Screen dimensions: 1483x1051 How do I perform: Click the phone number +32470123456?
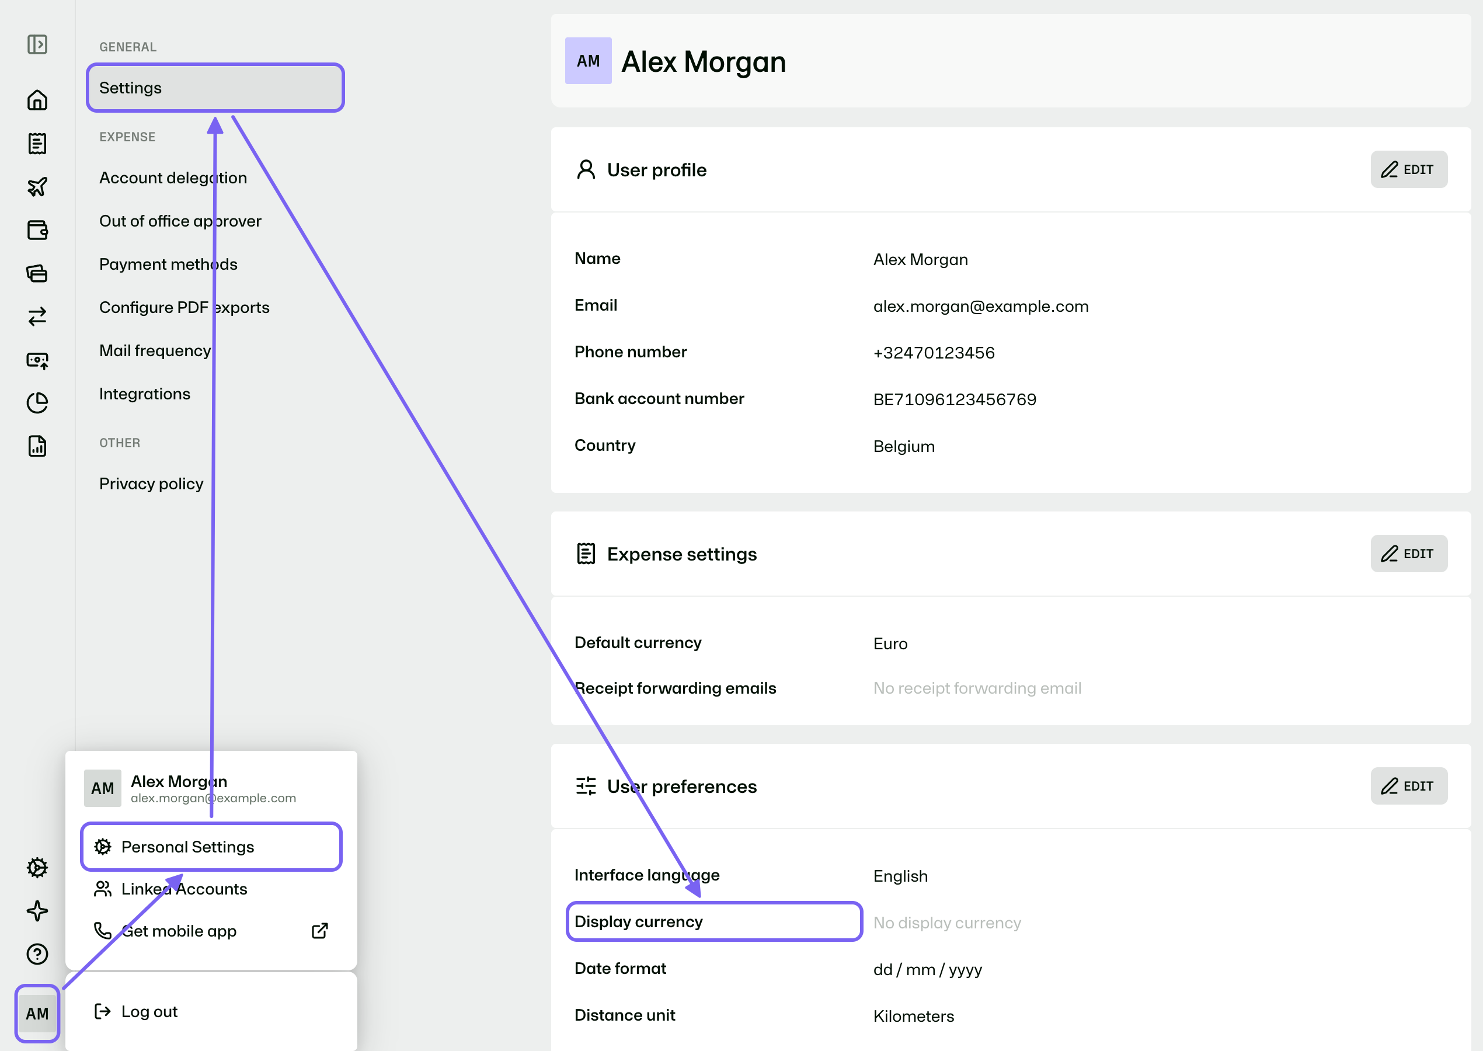pos(934,353)
